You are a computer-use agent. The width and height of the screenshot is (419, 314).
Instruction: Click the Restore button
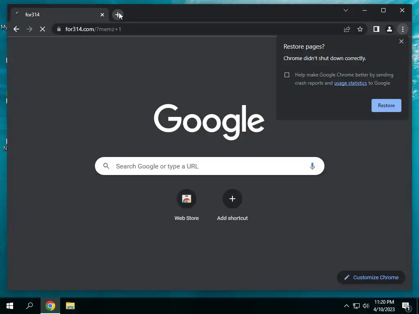[x=386, y=105]
